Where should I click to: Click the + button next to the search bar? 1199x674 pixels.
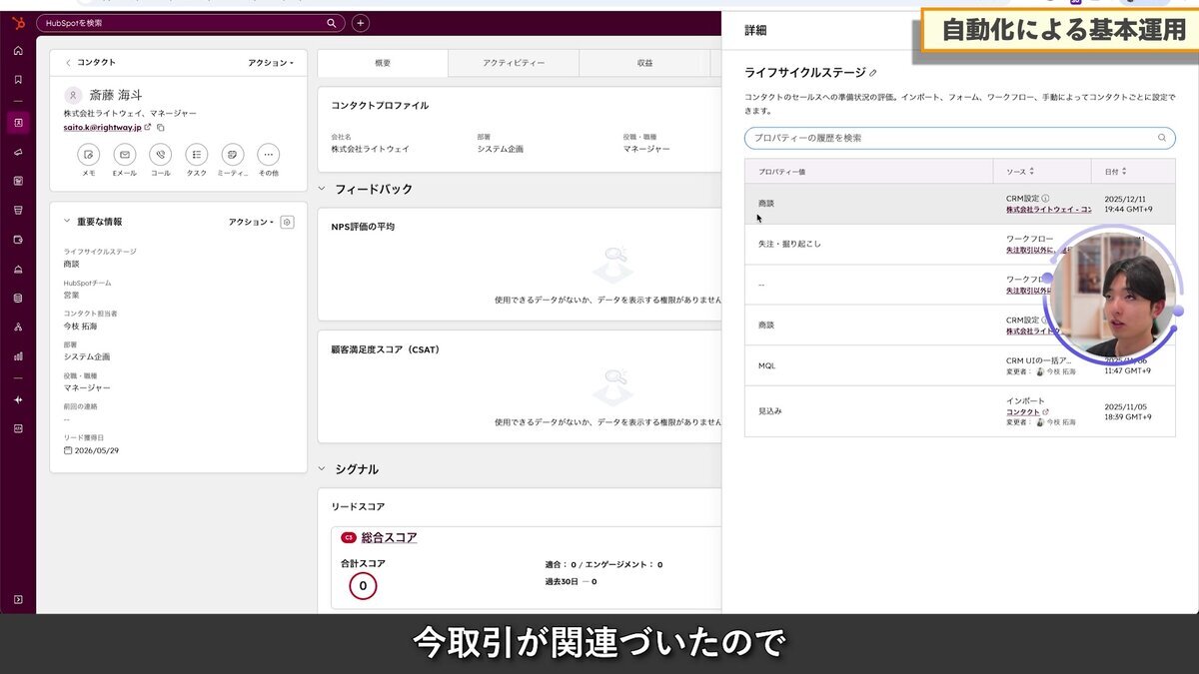pos(360,21)
